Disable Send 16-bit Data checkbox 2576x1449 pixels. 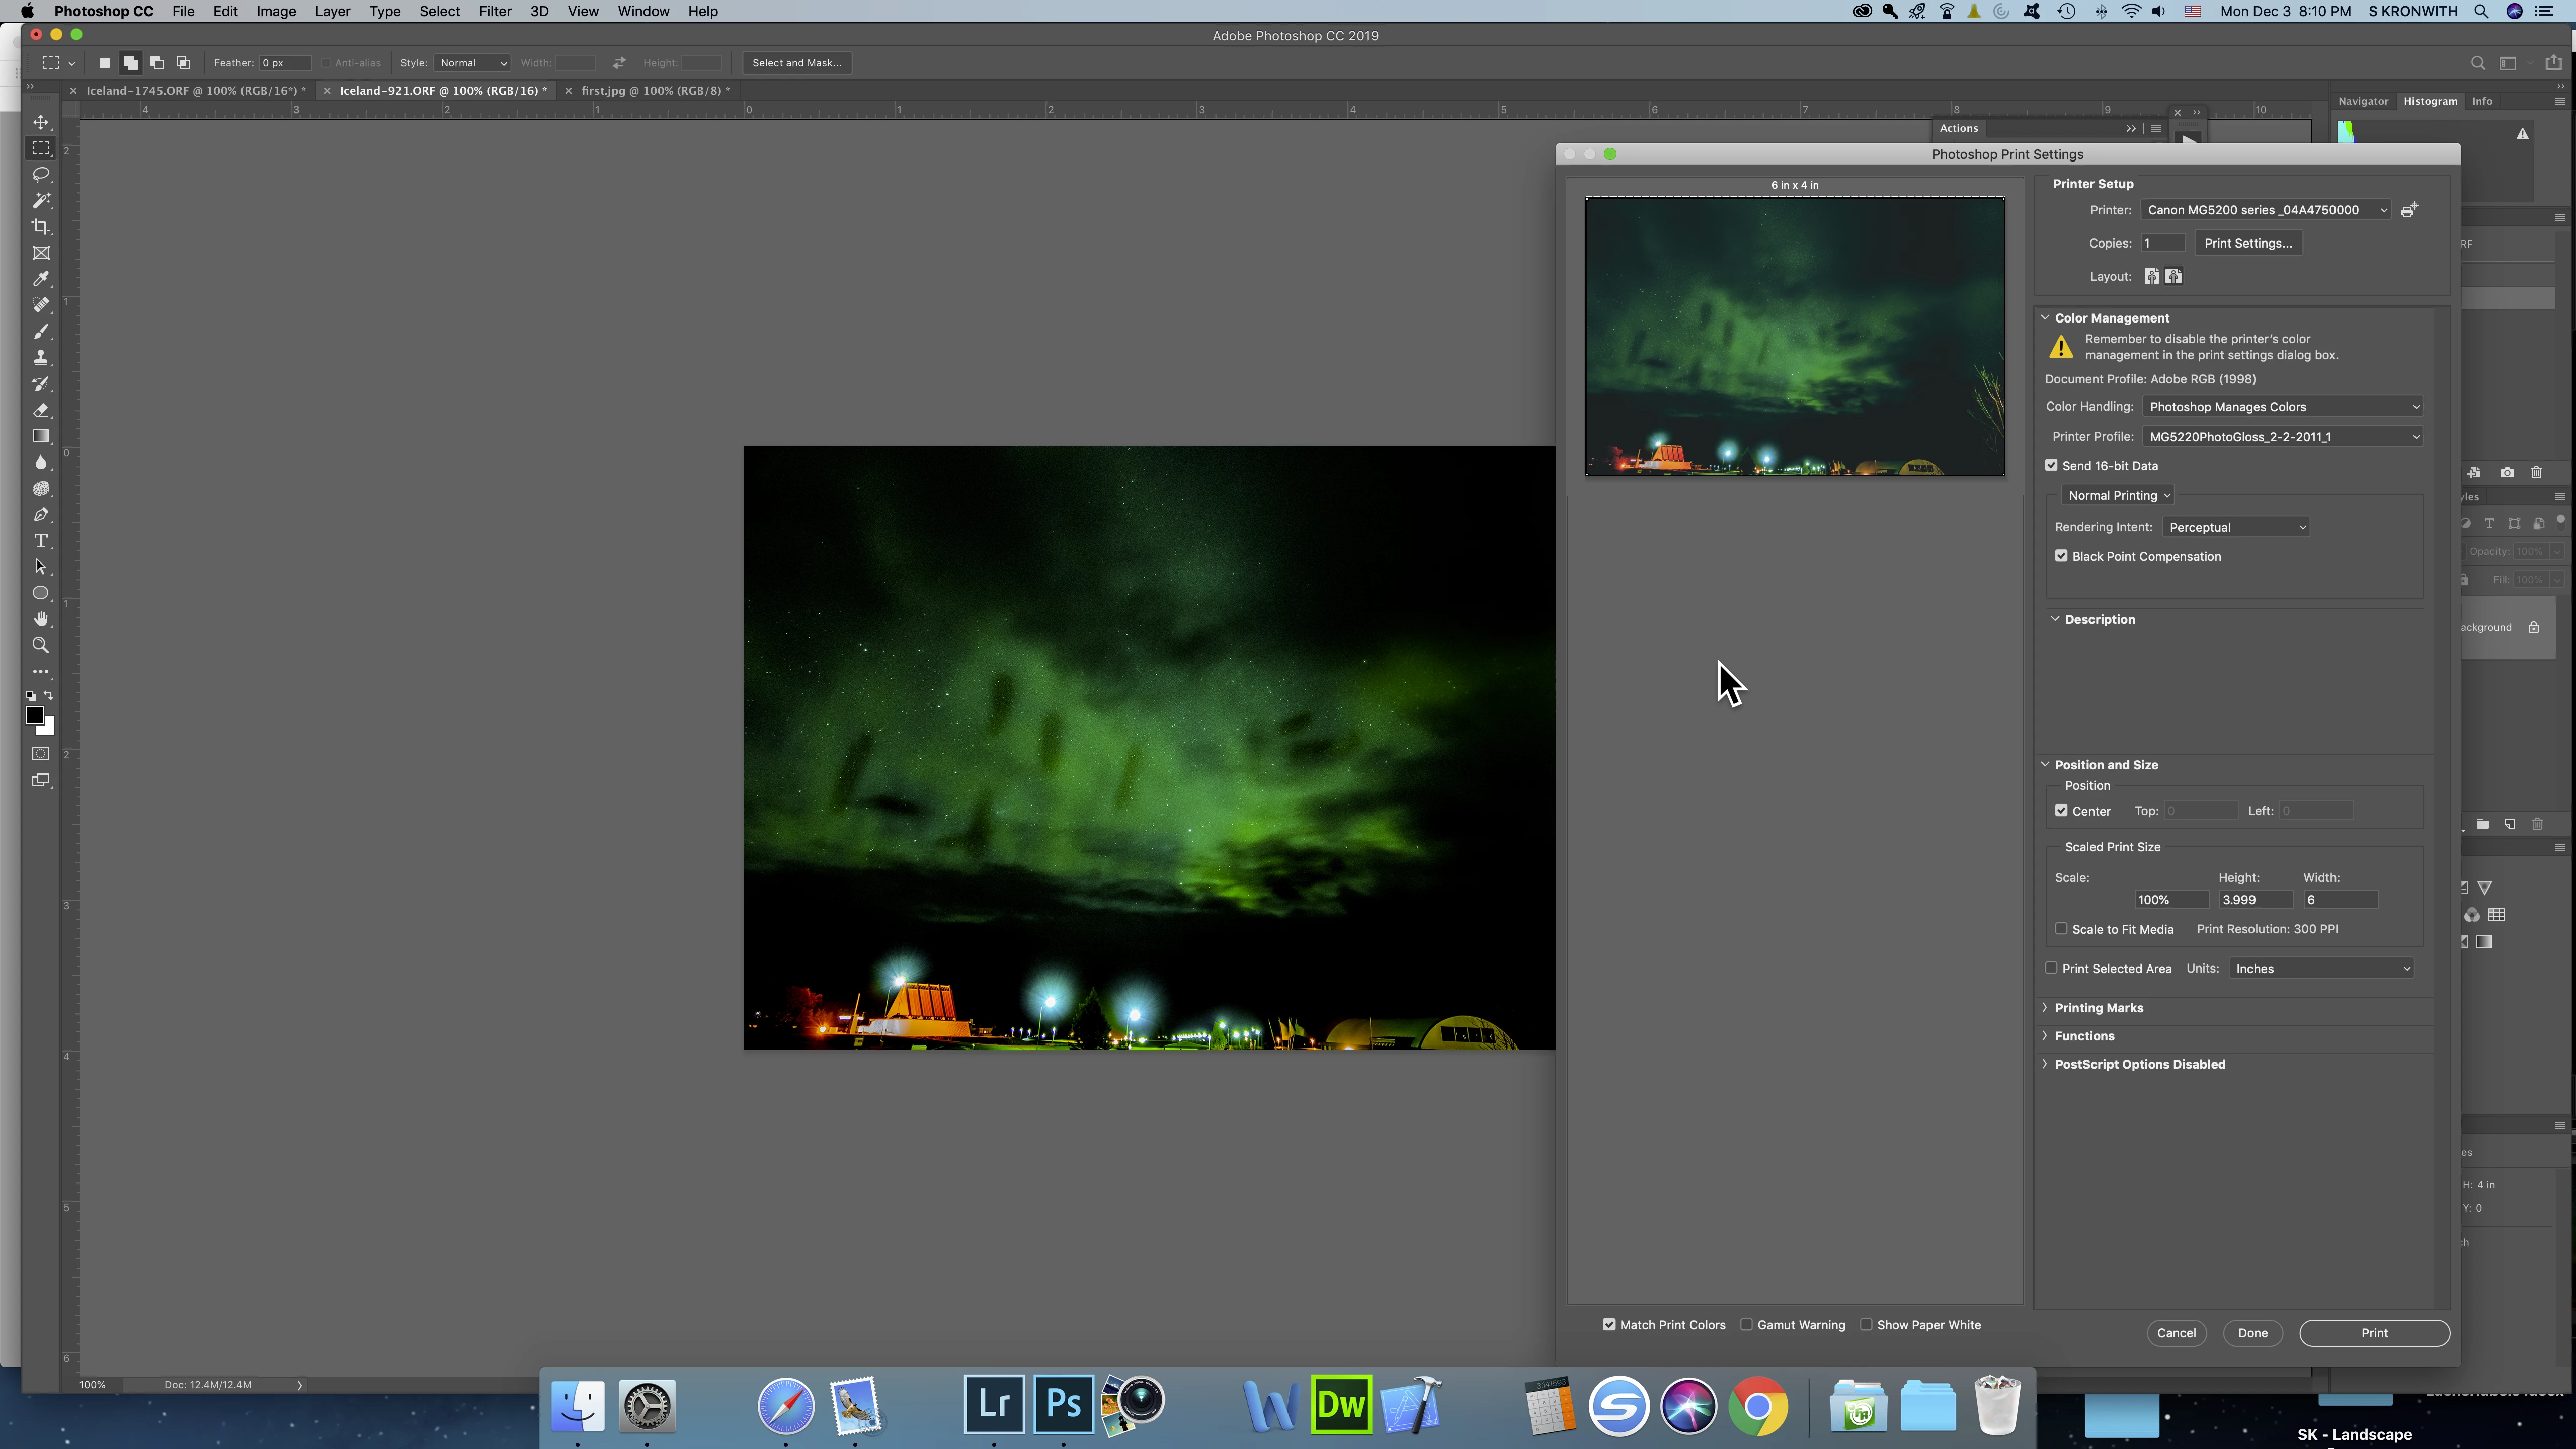2051,466
